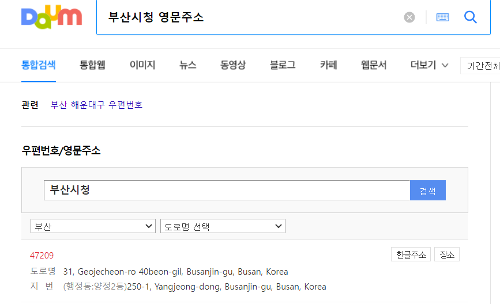Clear the search query with the X icon
This screenshot has height=304, width=500.
(409, 17)
